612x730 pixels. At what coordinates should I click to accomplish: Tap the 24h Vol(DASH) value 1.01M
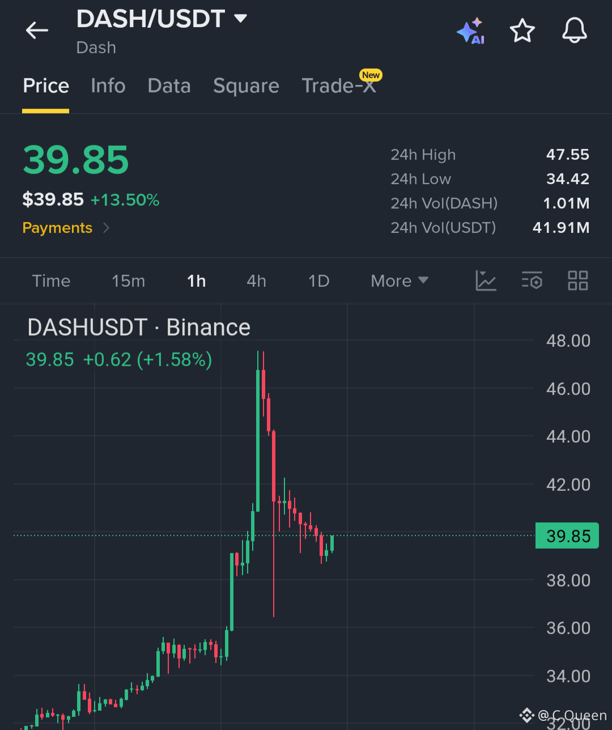coord(566,203)
